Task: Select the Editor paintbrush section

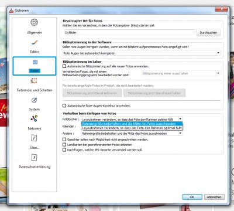Action: point(35,46)
